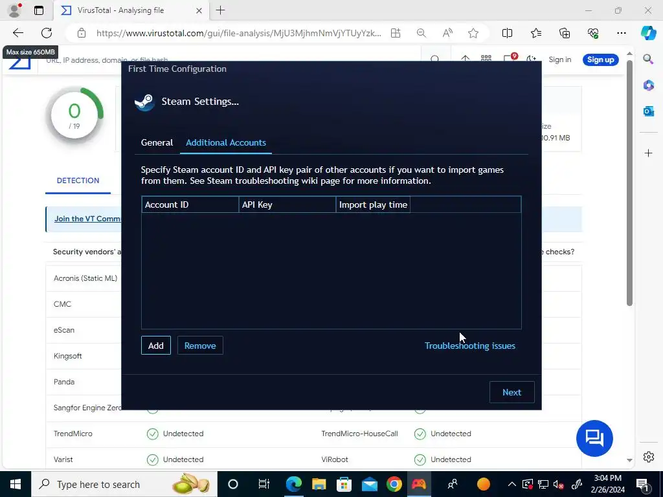The width and height of the screenshot is (663, 497).
Task: Select the VirusTotal - Analysing file tab
Action: click(x=131, y=10)
